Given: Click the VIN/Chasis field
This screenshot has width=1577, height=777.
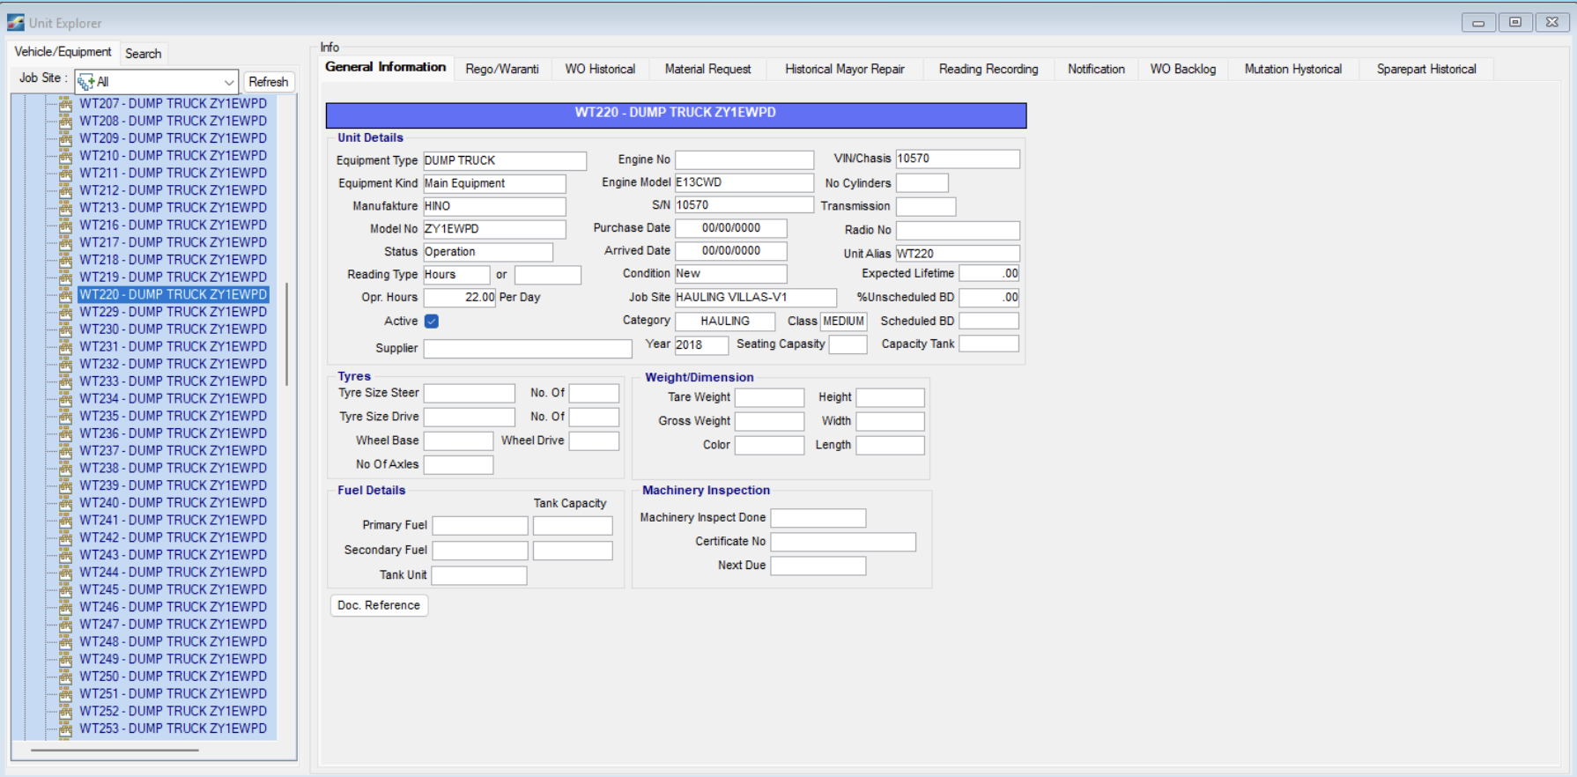Looking at the screenshot, I should [958, 159].
